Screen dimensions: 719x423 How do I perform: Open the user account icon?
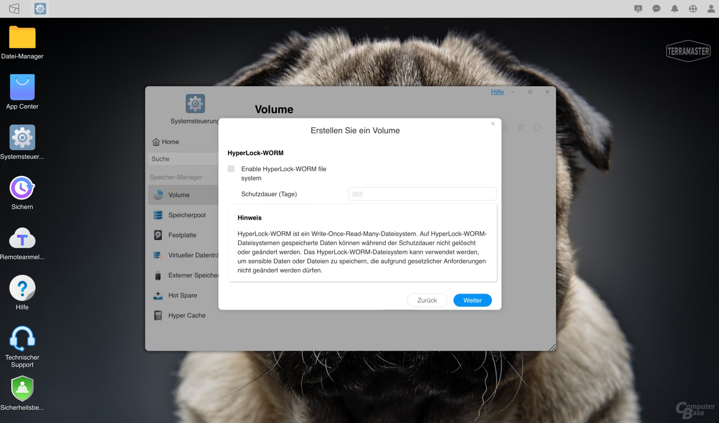pyautogui.click(x=711, y=9)
